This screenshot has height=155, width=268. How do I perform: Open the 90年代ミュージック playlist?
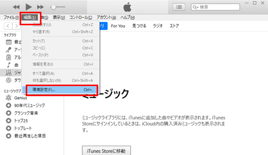click(x=30, y=105)
